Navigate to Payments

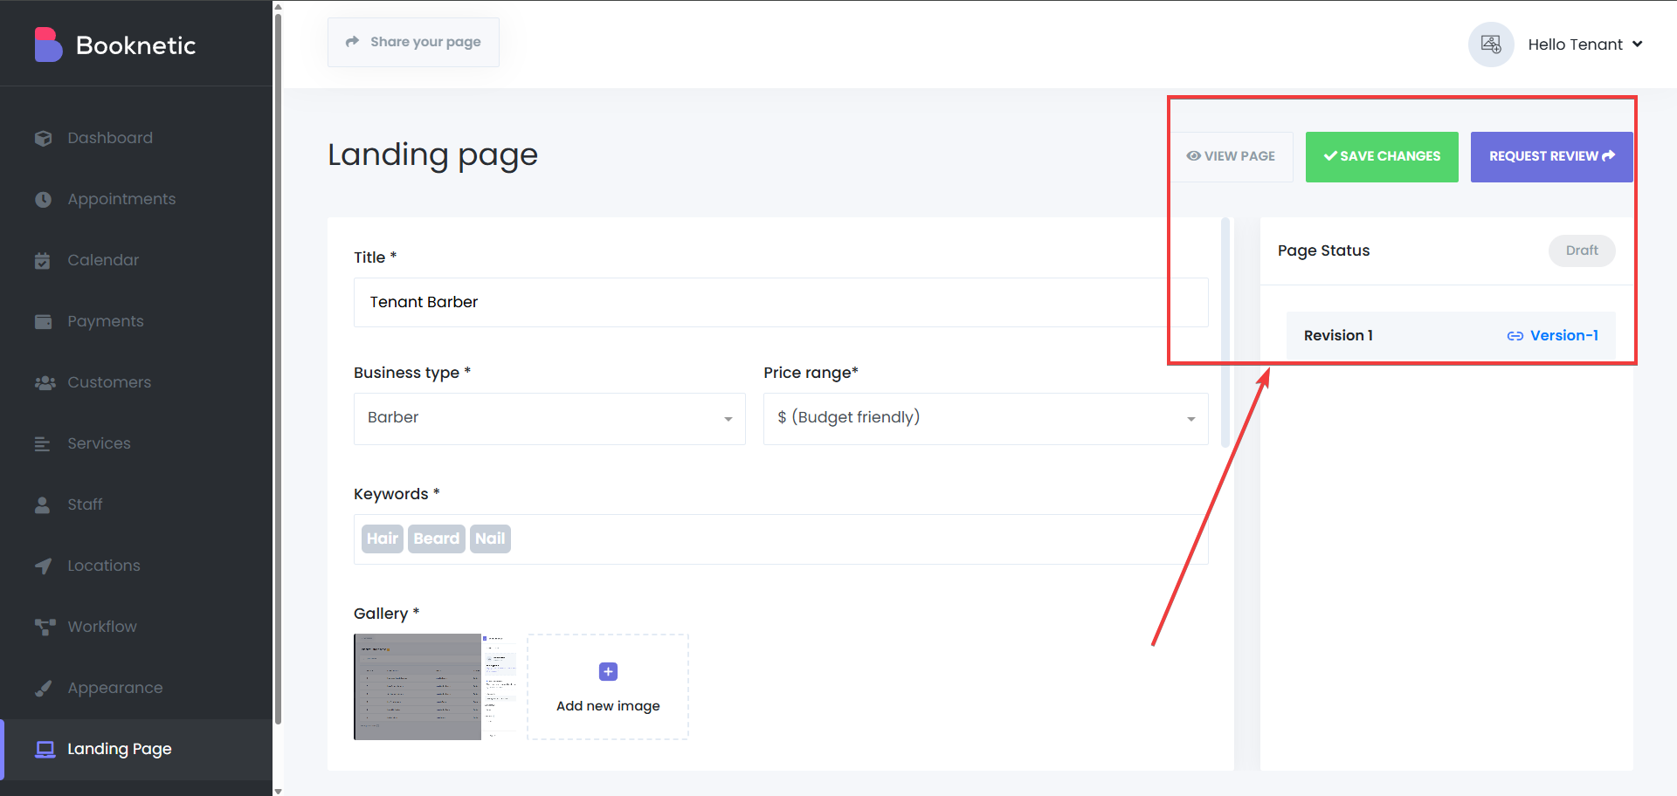coord(136,321)
